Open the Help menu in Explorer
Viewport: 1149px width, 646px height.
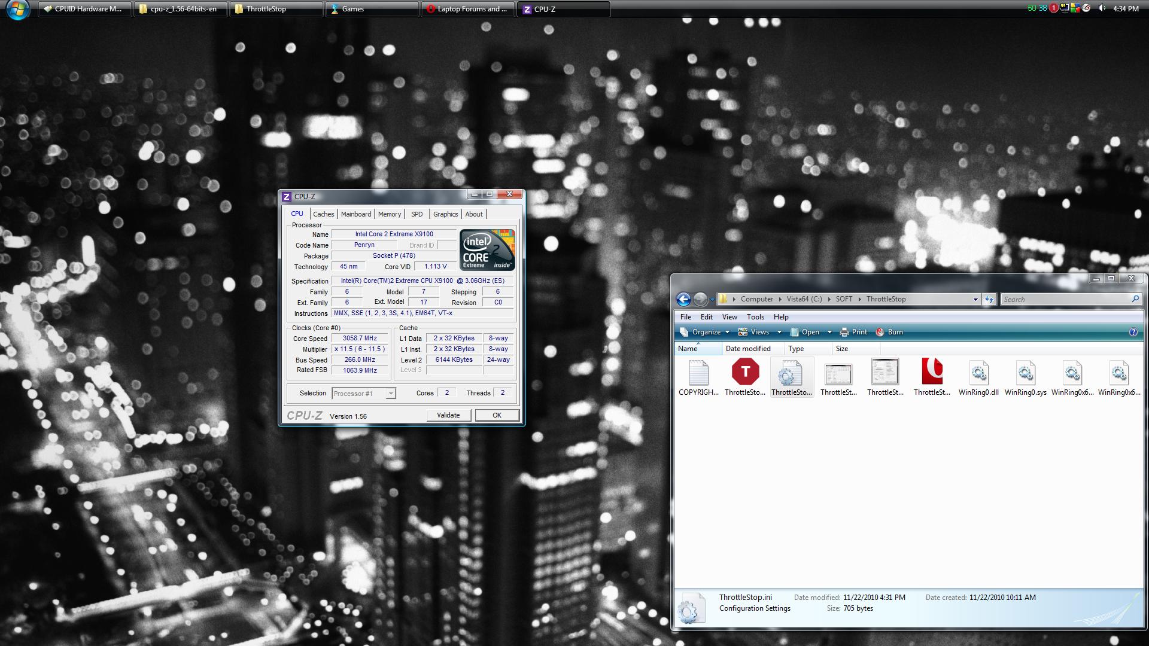pyautogui.click(x=781, y=317)
